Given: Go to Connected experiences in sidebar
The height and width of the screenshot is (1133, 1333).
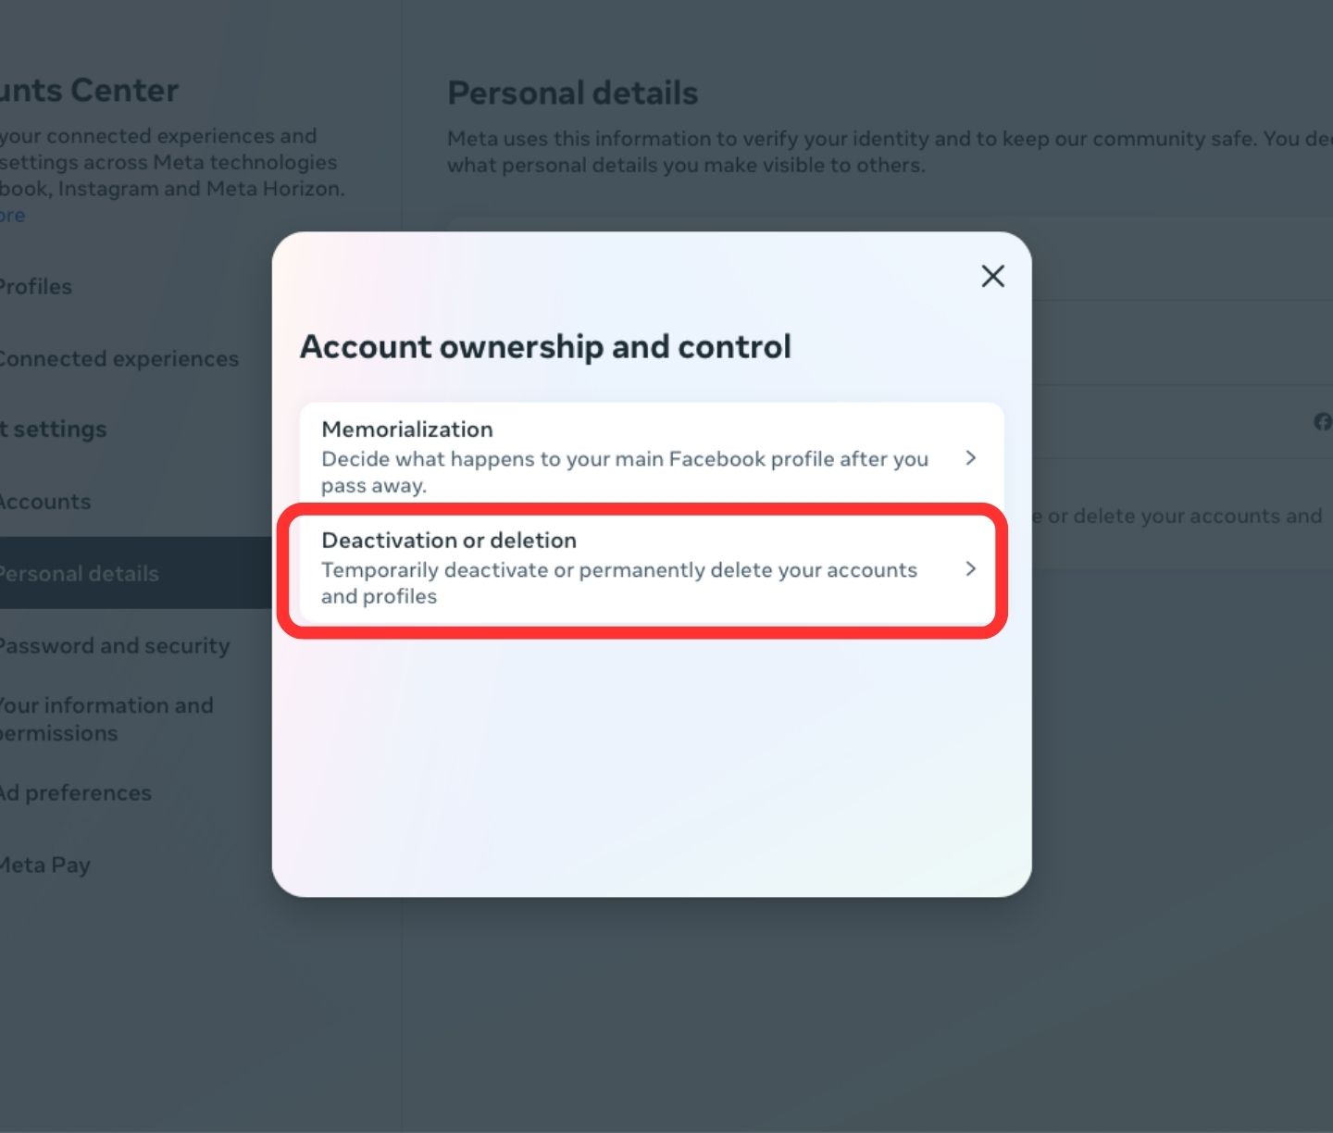Looking at the screenshot, I should tap(118, 359).
